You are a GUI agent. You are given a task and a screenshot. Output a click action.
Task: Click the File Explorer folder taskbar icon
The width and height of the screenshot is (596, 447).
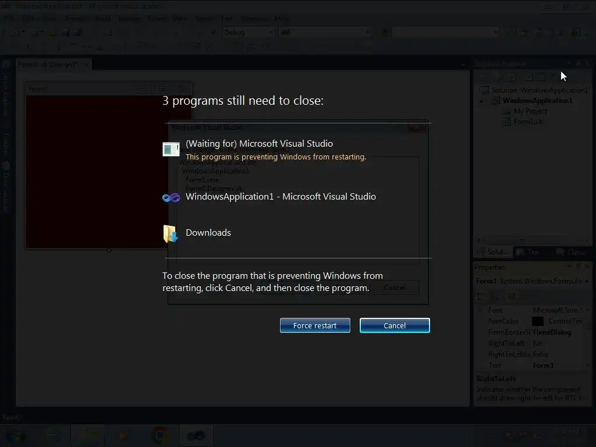(x=88, y=435)
